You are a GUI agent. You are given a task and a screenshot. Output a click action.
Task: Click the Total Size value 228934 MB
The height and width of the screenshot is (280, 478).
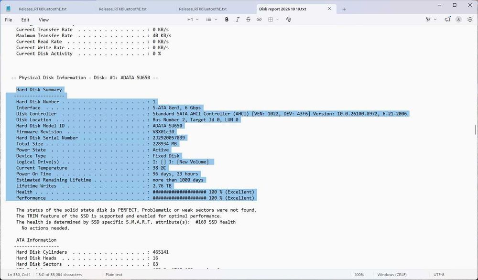pyautogui.click(x=164, y=144)
